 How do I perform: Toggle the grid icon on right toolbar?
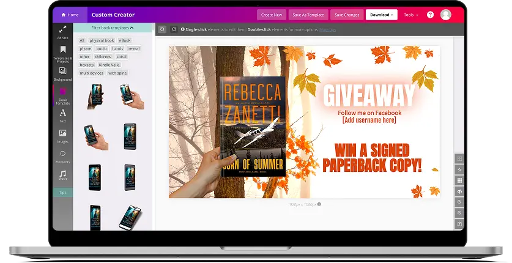click(459, 180)
